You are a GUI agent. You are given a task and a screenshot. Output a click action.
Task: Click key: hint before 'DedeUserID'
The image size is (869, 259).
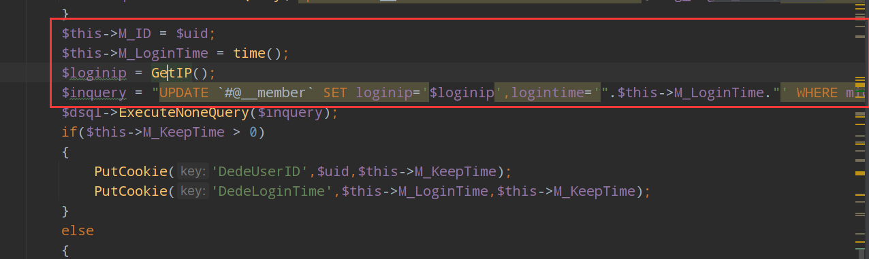coord(193,171)
